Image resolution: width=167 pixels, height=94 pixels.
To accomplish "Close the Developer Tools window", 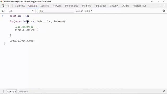I will [164, 1].
